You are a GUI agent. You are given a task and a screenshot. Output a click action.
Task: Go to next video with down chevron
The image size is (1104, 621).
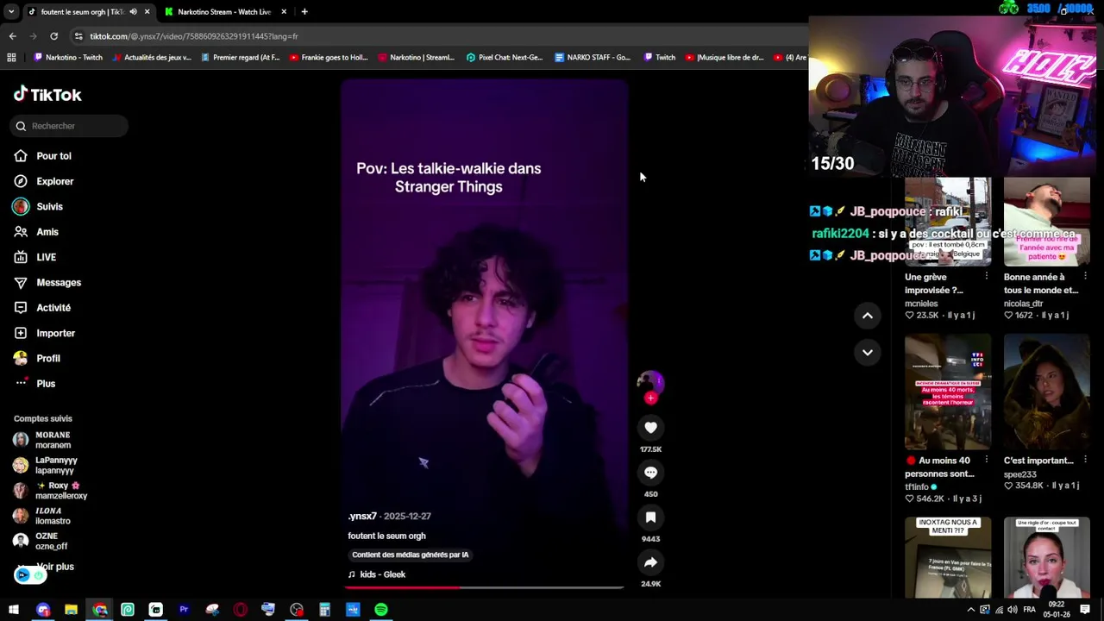868,352
